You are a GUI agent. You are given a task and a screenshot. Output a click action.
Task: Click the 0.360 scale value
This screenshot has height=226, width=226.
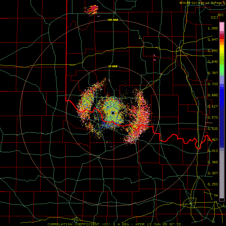click(x=213, y=162)
